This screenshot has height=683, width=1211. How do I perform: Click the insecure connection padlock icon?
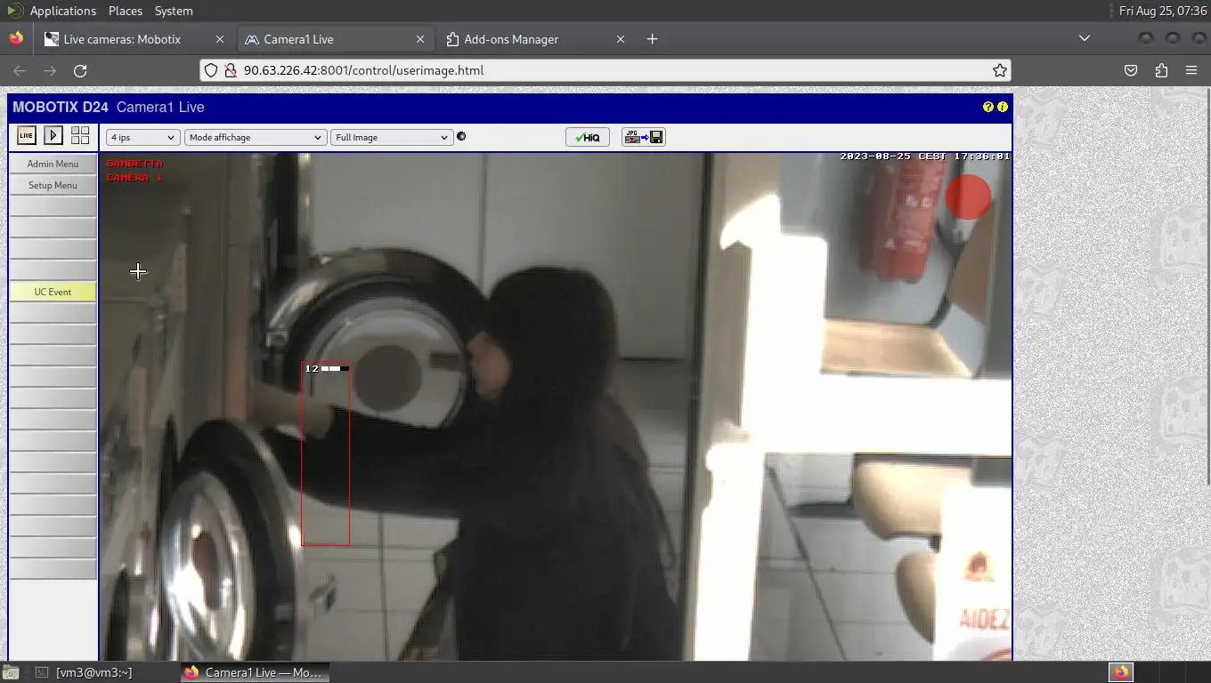[x=231, y=70]
